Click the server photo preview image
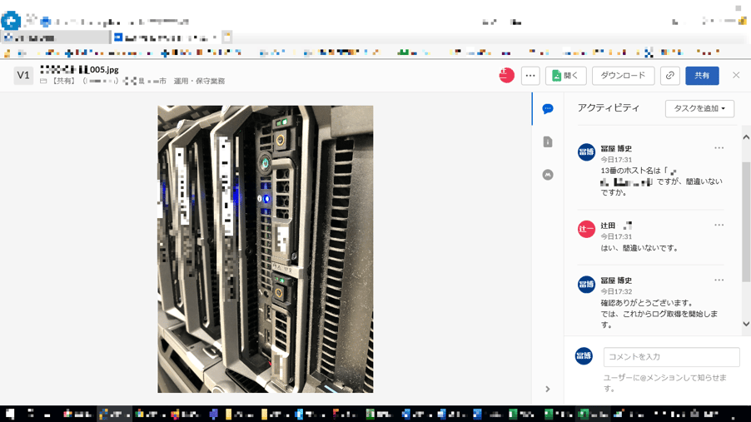 [266, 249]
